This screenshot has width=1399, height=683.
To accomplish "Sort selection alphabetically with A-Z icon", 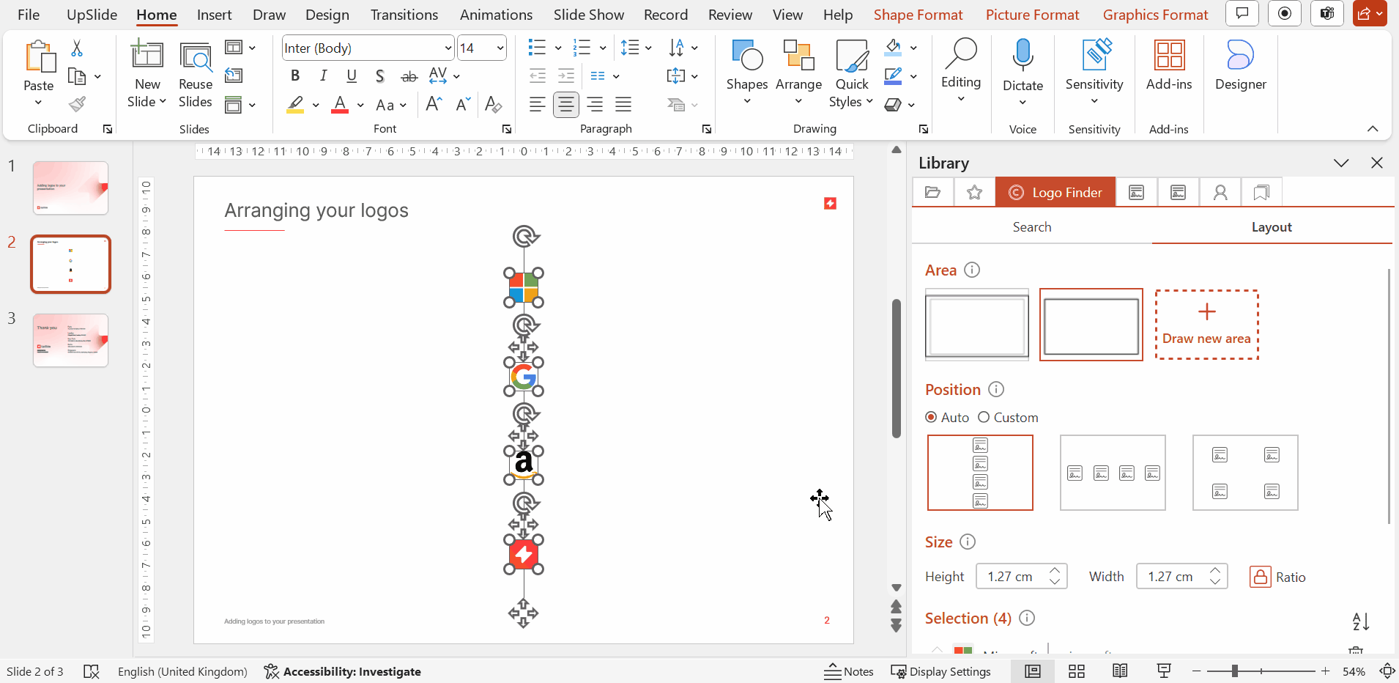I will (1361, 621).
